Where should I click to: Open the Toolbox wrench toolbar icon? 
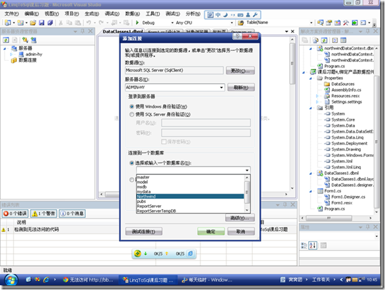(346, 23)
